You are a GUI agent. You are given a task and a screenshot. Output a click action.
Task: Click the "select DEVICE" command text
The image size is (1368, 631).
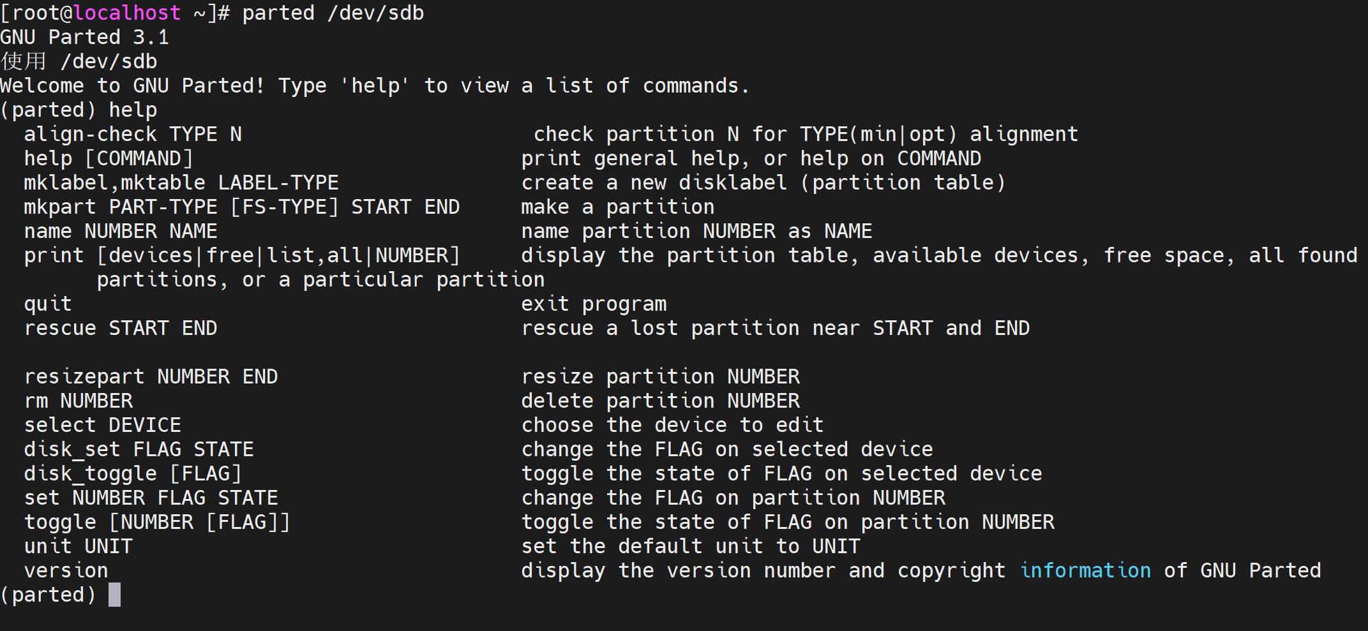click(103, 425)
